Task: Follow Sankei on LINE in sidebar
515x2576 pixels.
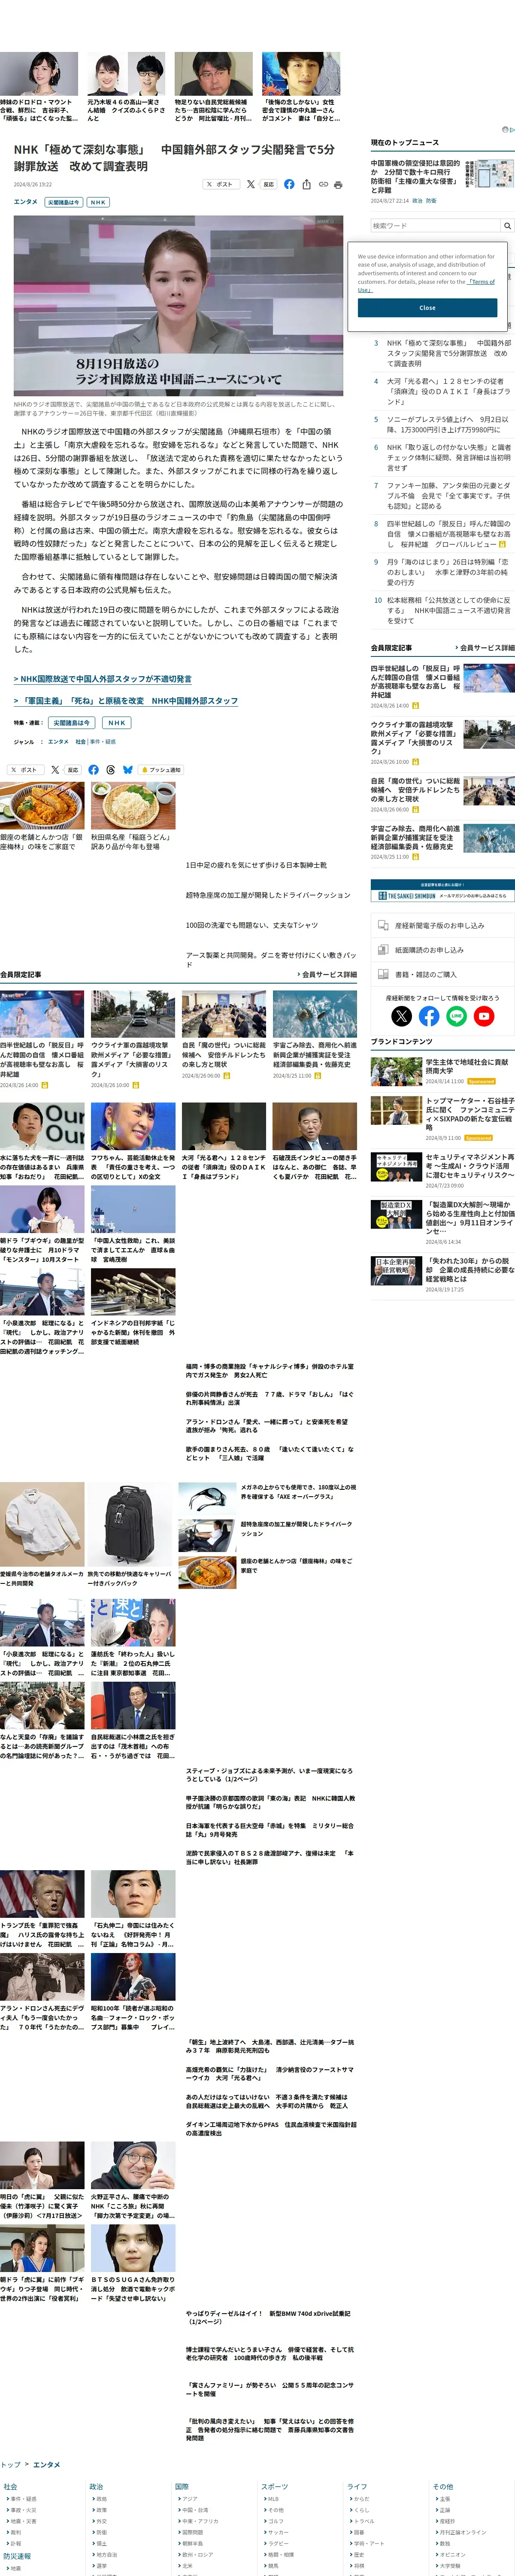Action: (x=456, y=1016)
